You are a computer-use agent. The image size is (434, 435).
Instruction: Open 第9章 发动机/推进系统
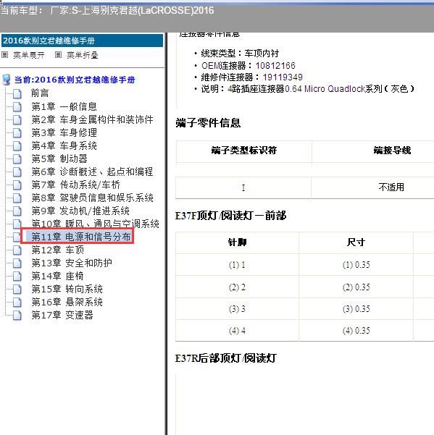pyautogui.click(x=80, y=211)
